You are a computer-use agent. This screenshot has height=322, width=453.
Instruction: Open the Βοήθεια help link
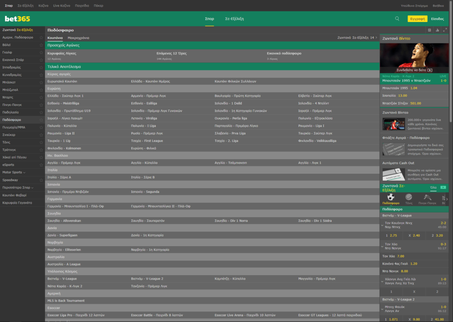[x=438, y=5]
